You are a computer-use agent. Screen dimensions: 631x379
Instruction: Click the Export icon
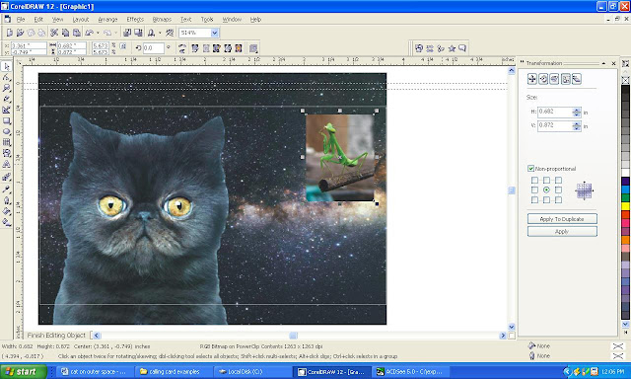click(138, 33)
